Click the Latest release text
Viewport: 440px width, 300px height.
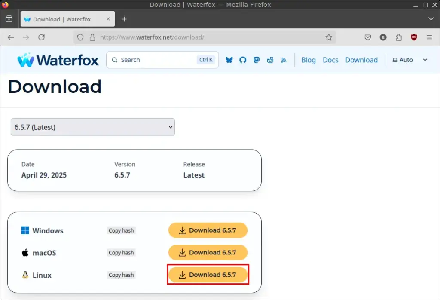(194, 175)
